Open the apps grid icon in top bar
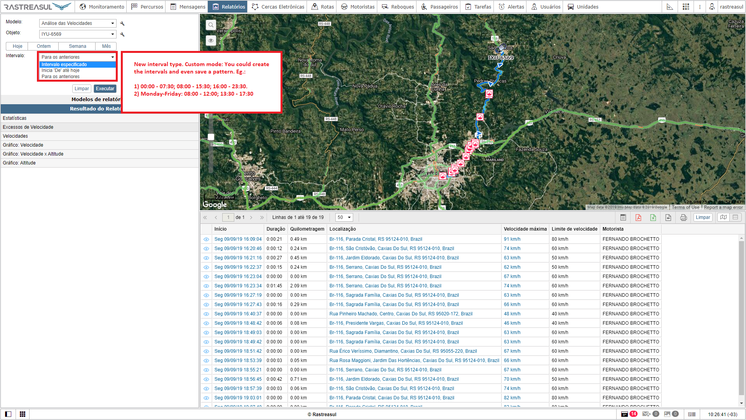Screen dimensions: 746x420 click(x=686, y=7)
